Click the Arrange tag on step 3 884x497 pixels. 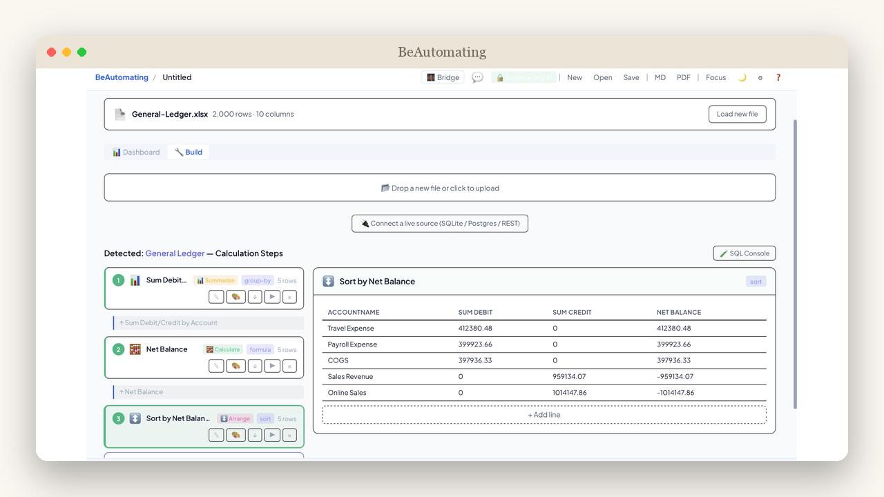click(236, 418)
